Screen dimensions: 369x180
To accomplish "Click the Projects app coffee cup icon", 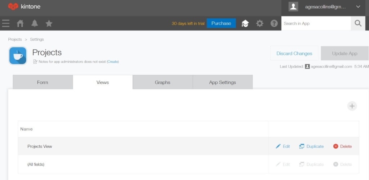I will tap(18, 56).
